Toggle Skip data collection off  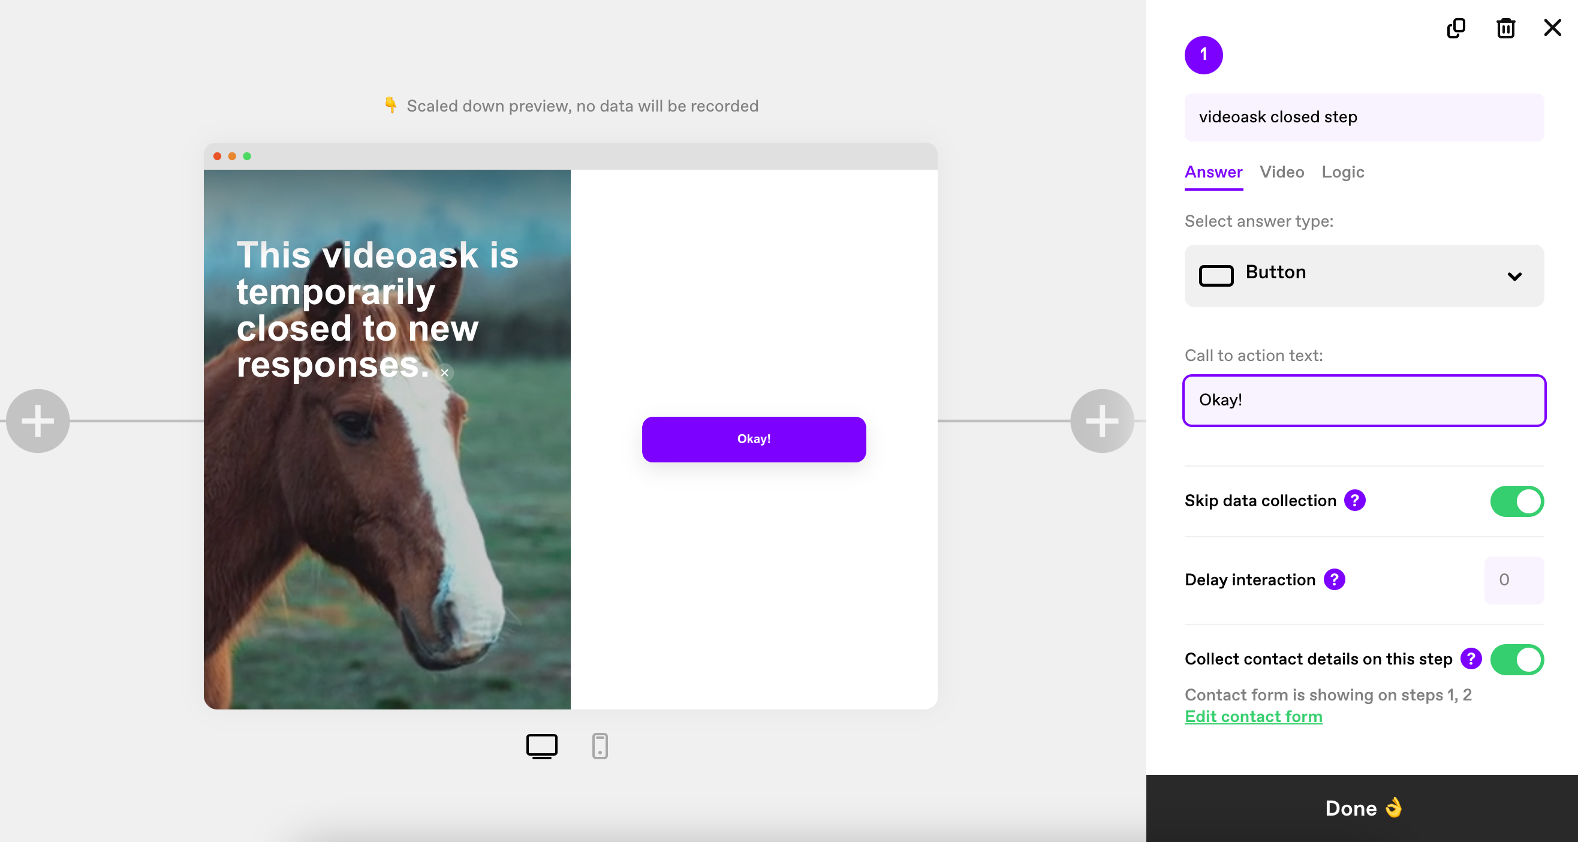(x=1516, y=501)
